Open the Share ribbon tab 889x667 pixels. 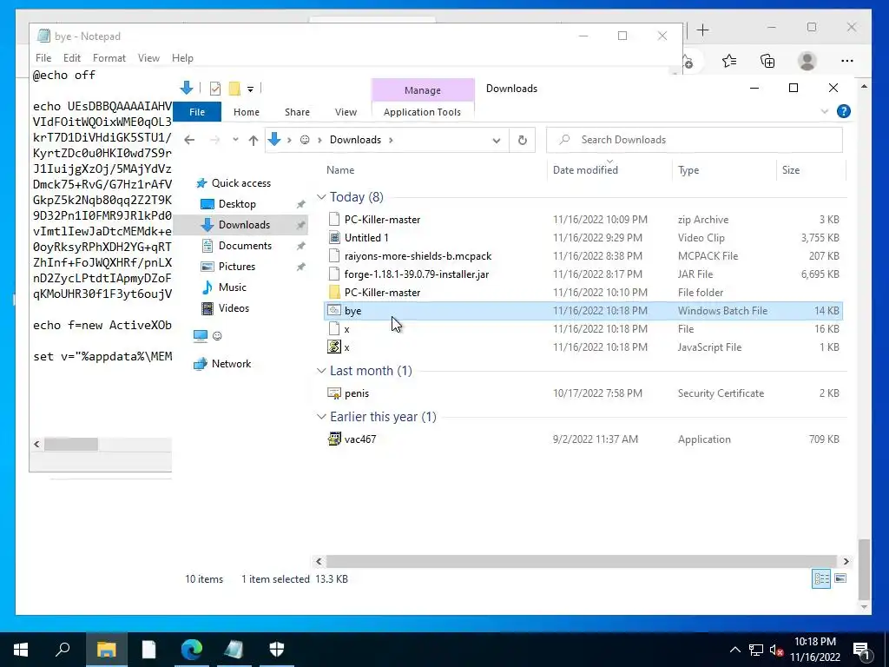point(297,112)
